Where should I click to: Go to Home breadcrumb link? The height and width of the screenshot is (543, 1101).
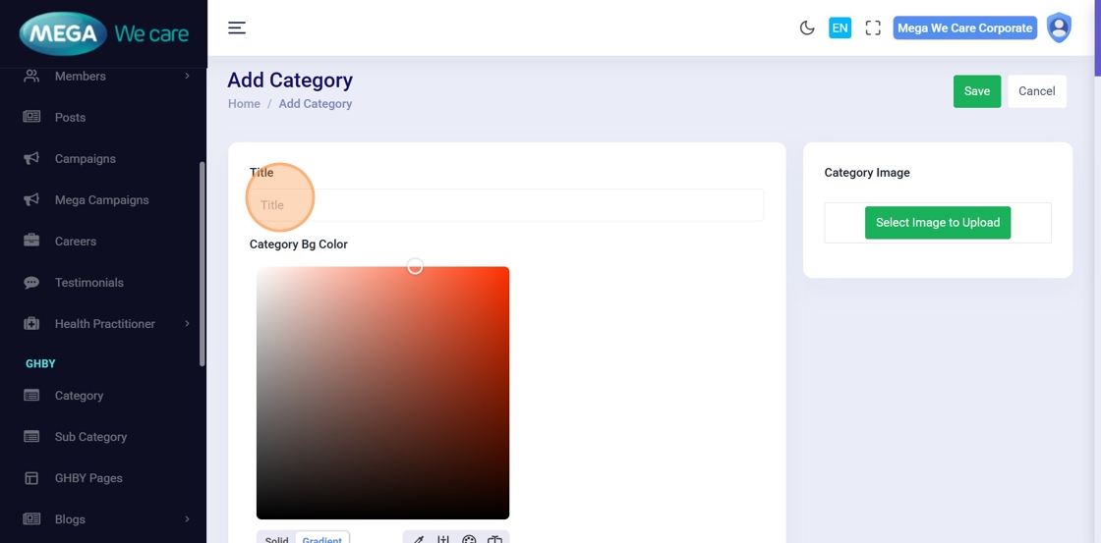click(x=244, y=104)
